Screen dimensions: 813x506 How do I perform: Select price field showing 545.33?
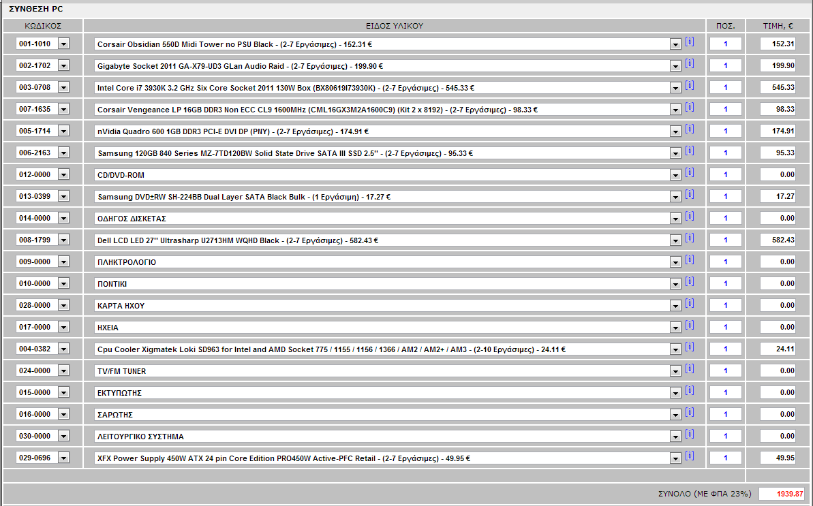coord(778,88)
